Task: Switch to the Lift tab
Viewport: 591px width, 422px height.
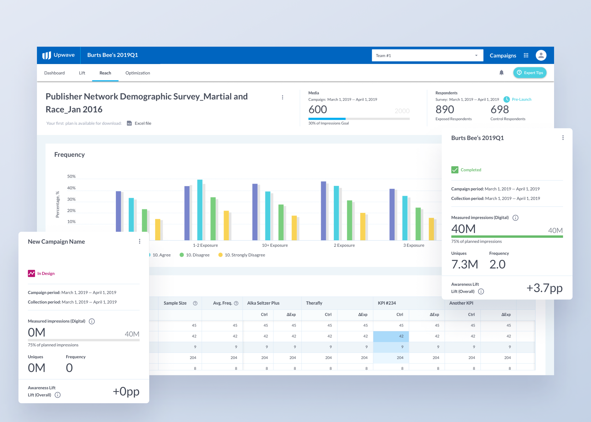Action: coord(82,73)
